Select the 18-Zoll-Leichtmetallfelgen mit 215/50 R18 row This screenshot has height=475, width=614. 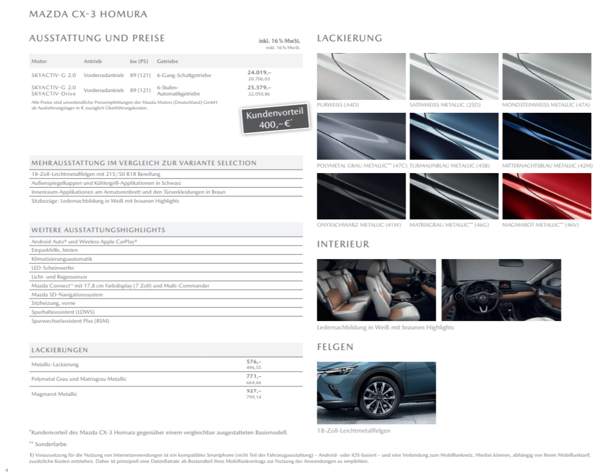click(166, 174)
